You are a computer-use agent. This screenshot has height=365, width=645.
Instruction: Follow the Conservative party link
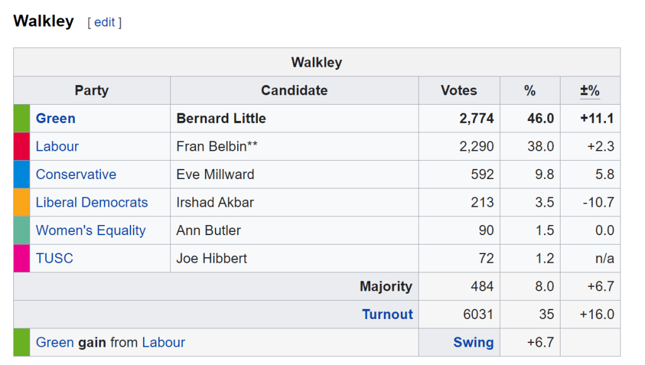(x=76, y=175)
